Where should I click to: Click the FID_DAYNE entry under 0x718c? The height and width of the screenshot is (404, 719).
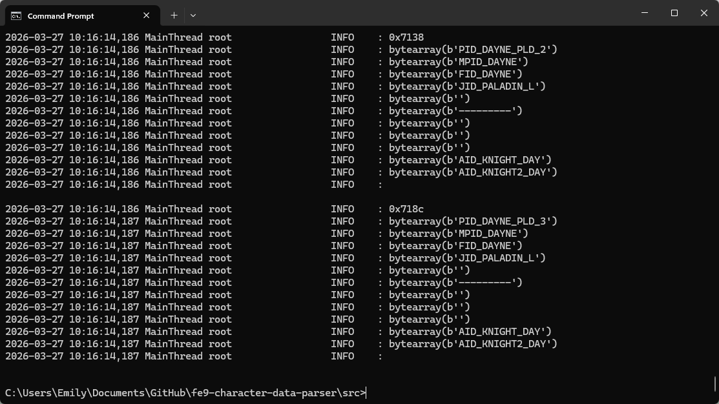click(455, 246)
